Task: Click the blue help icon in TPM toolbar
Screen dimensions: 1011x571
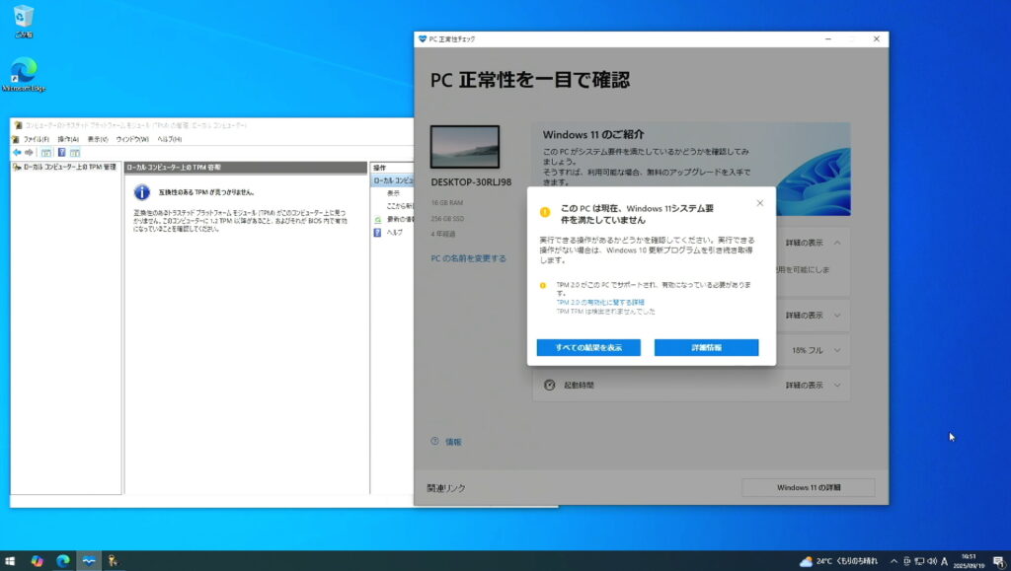Action: click(x=61, y=153)
